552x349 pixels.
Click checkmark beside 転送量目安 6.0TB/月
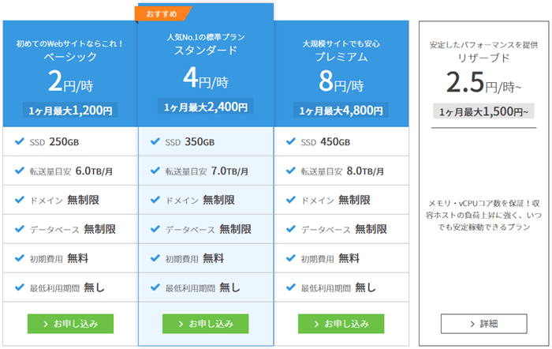[x=20, y=171]
